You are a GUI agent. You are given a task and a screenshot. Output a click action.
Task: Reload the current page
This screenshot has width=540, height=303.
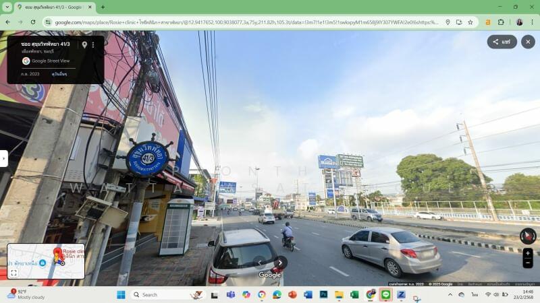pyautogui.click(x=33, y=22)
